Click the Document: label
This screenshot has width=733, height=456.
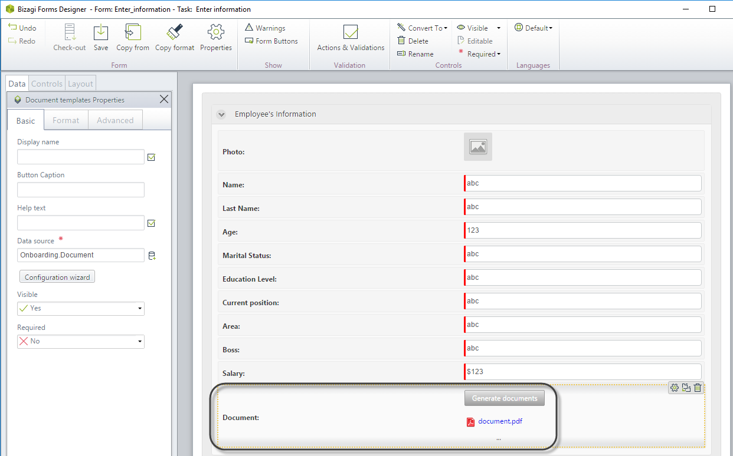coord(241,418)
